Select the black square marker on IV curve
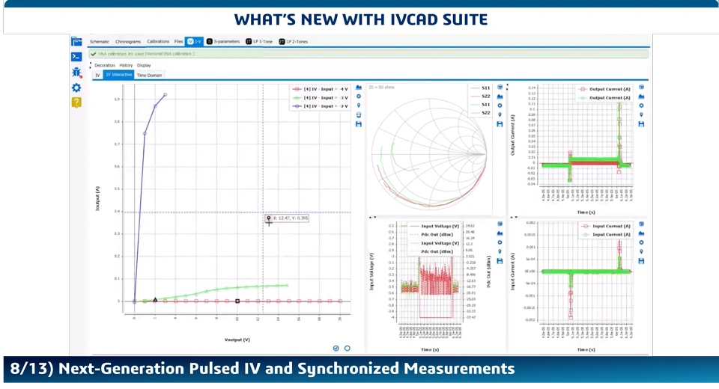719x389 pixels. click(237, 301)
